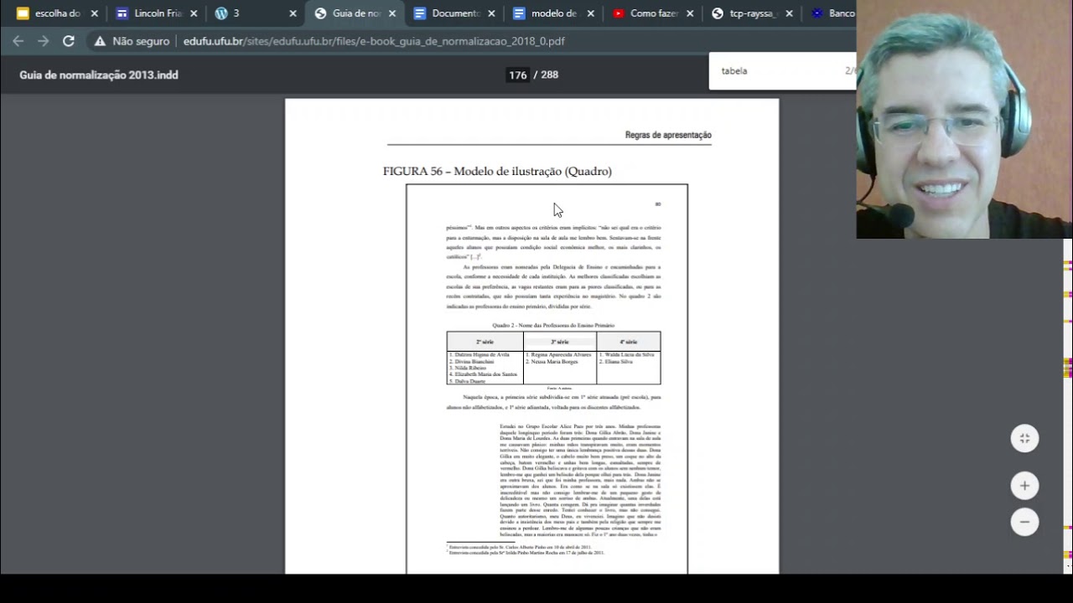The height and width of the screenshot is (603, 1073).
Task: Open the 'Documento' Google Docs tab
Action: coord(453,13)
